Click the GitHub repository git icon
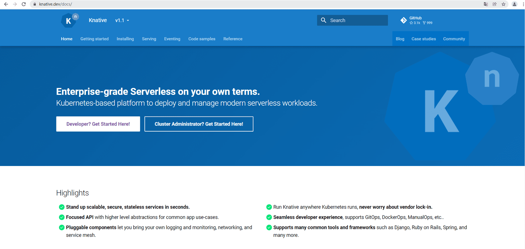This screenshot has width=525, height=249. click(x=404, y=20)
